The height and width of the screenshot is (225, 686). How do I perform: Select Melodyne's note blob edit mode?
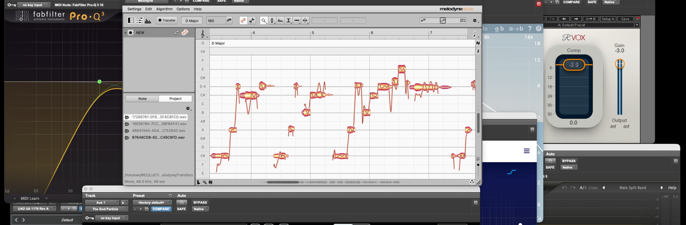(243, 20)
